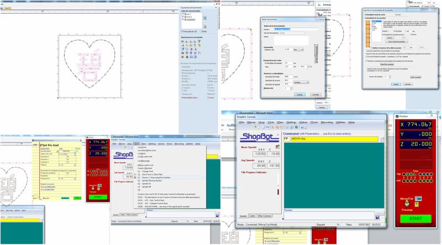Open yellow keypad icon in larger Position window
Screen dimensions: 442x245
click(417, 205)
